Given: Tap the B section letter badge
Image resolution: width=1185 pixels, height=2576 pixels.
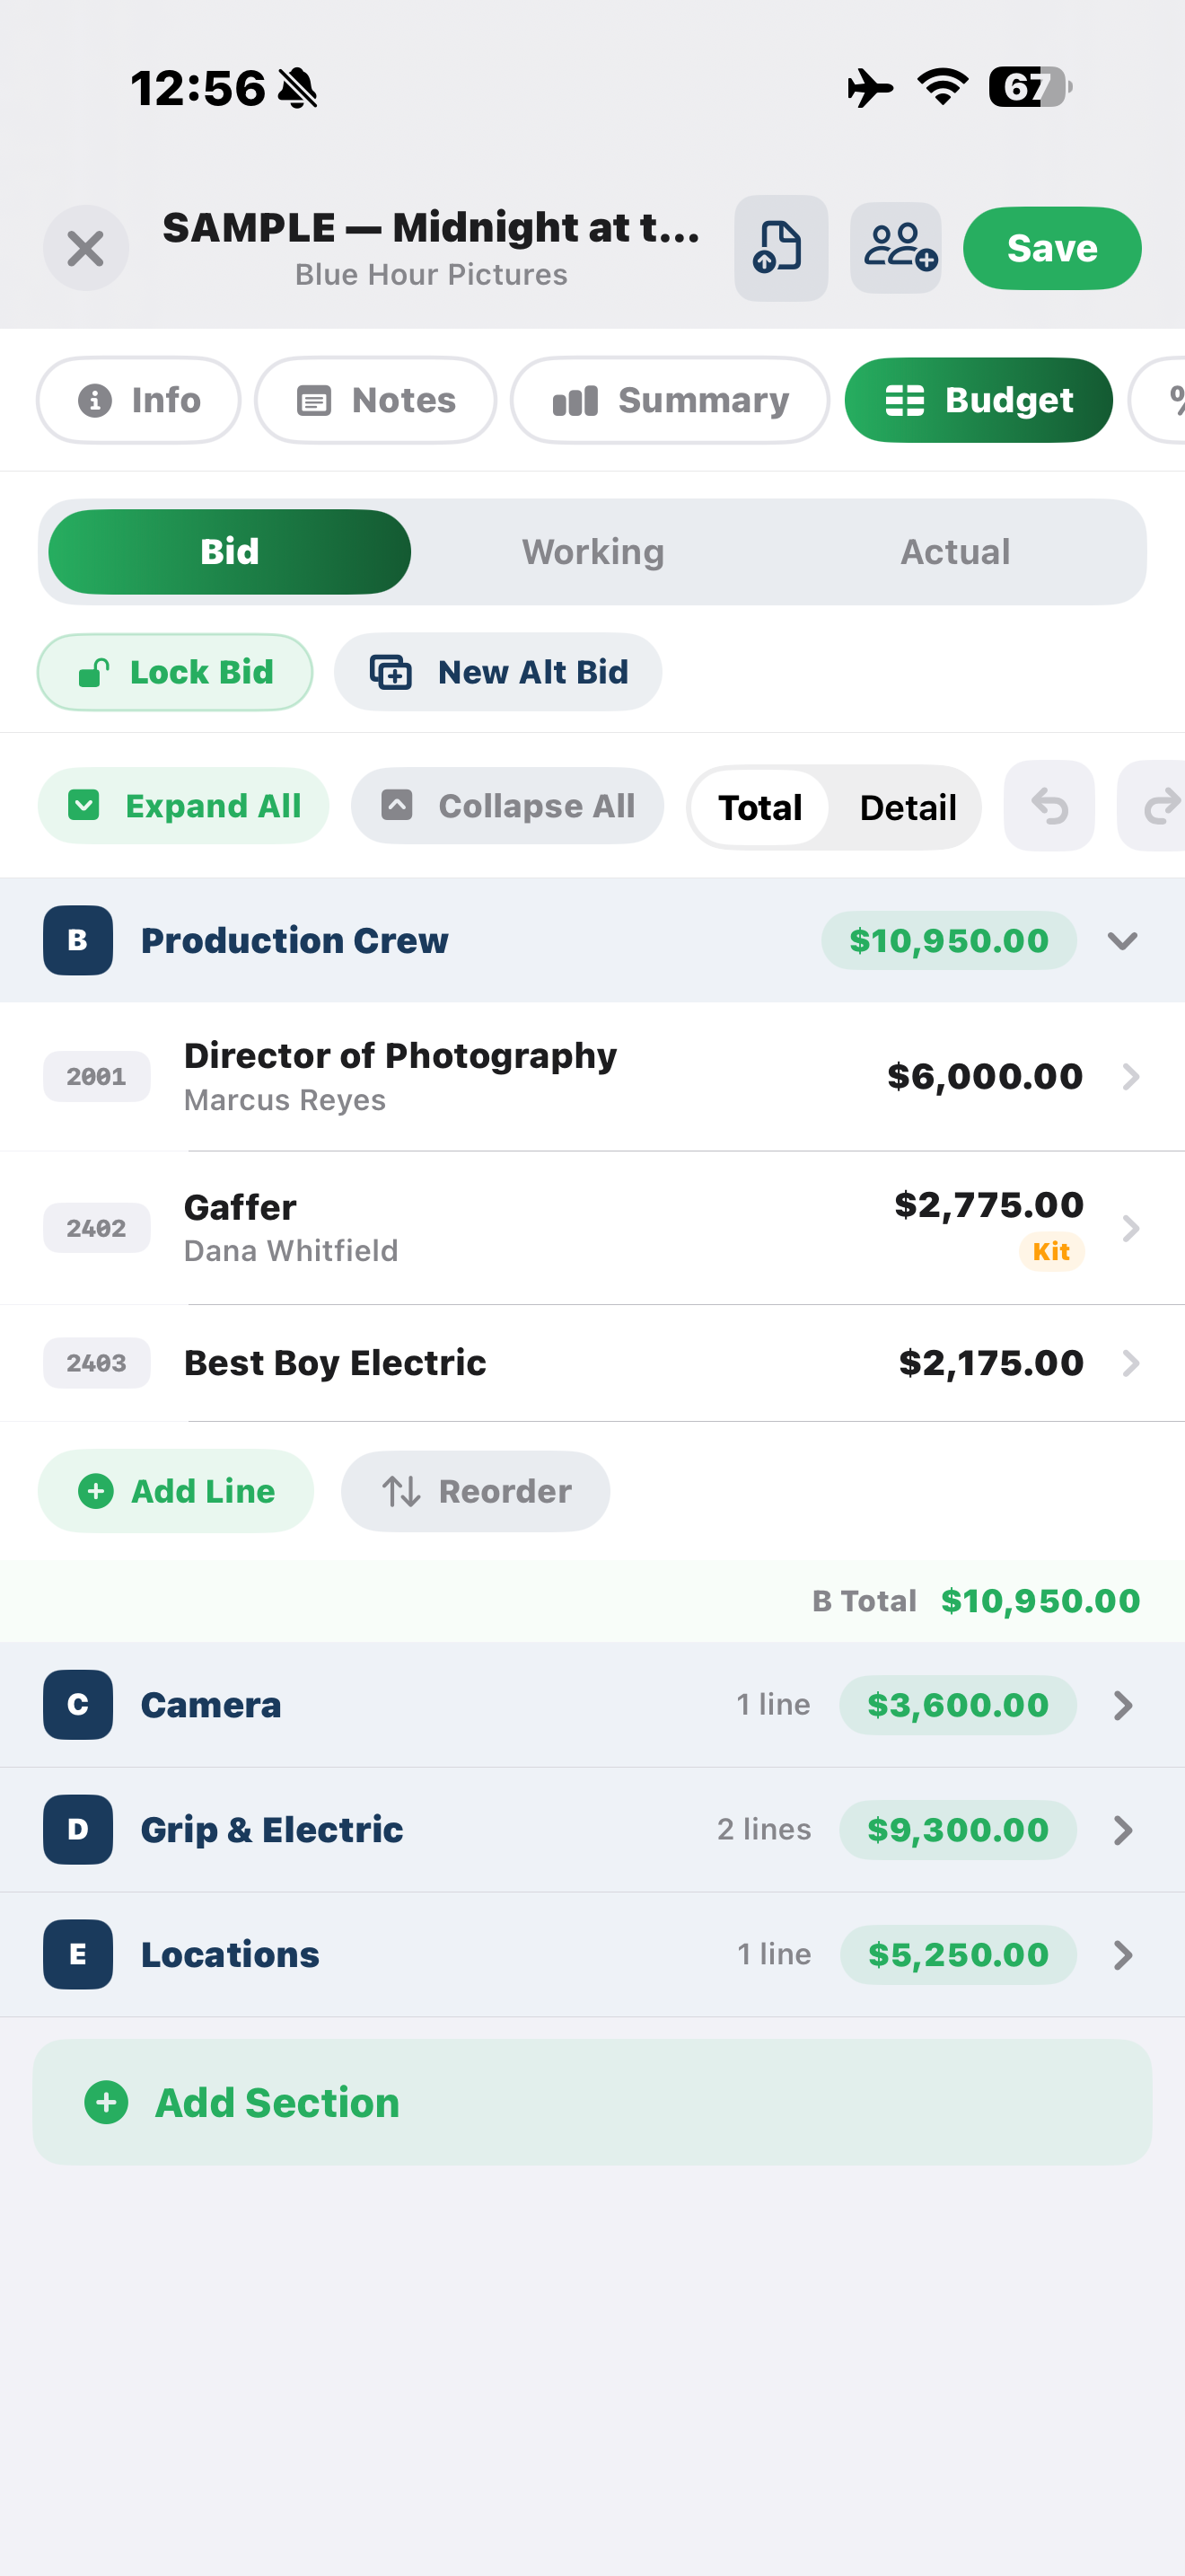Looking at the screenshot, I should pyautogui.click(x=78, y=941).
